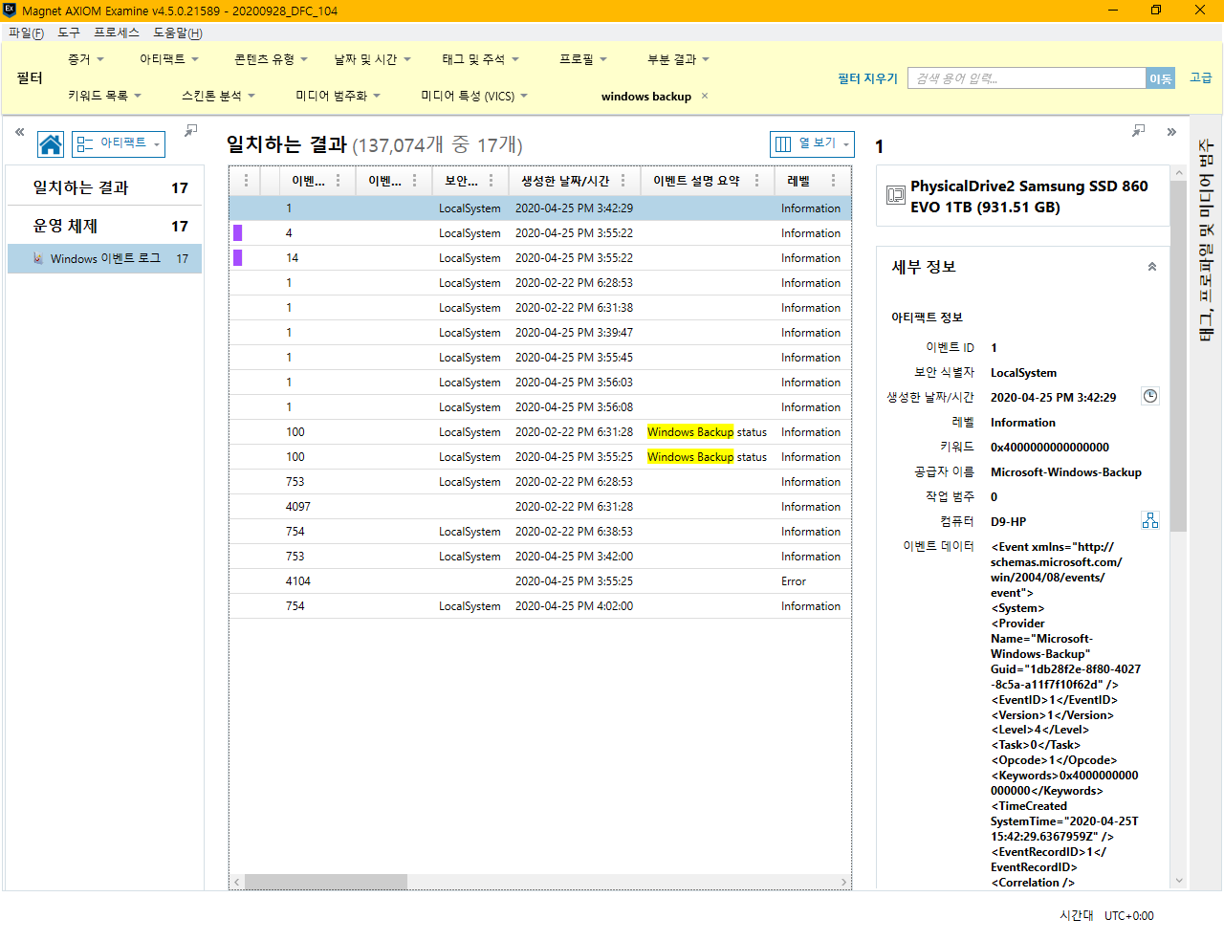Sort by the 생성한 날짜/시간 column header
The width and height of the screenshot is (1224, 941).
pos(565,180)
